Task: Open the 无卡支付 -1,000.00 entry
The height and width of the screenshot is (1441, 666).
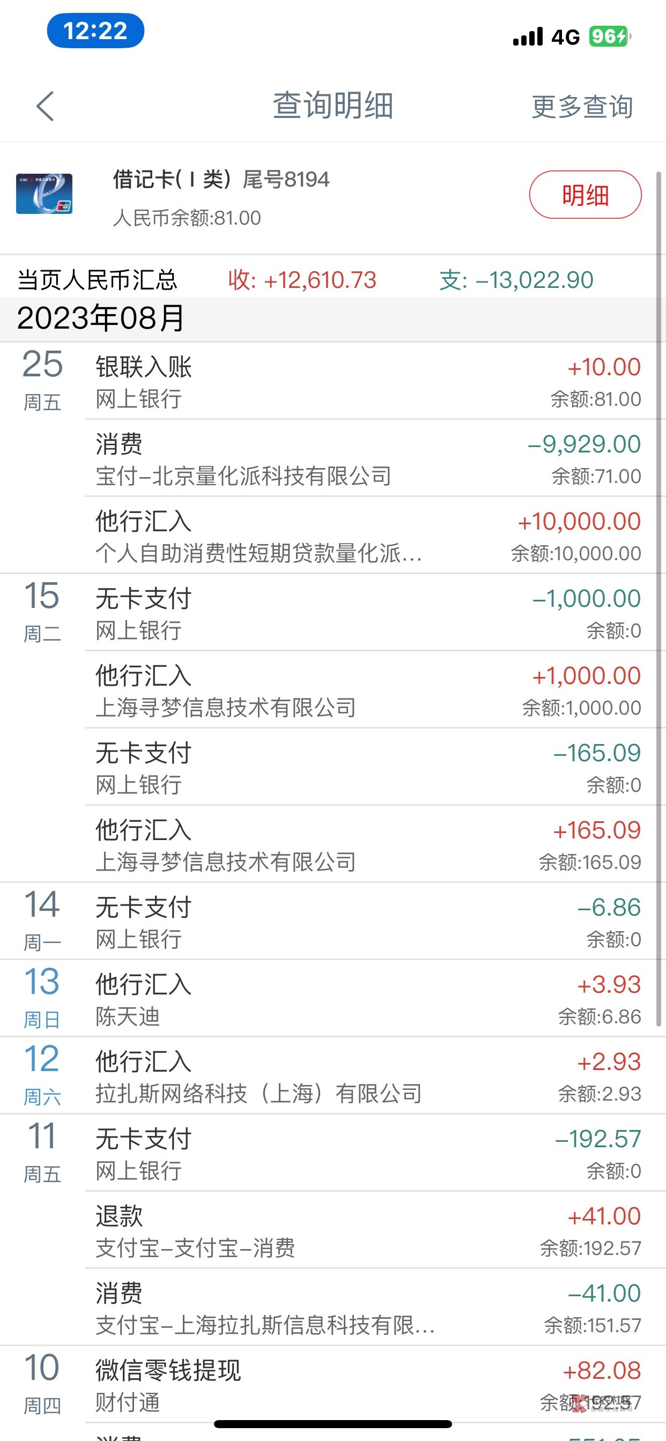Action: point(369,613)
